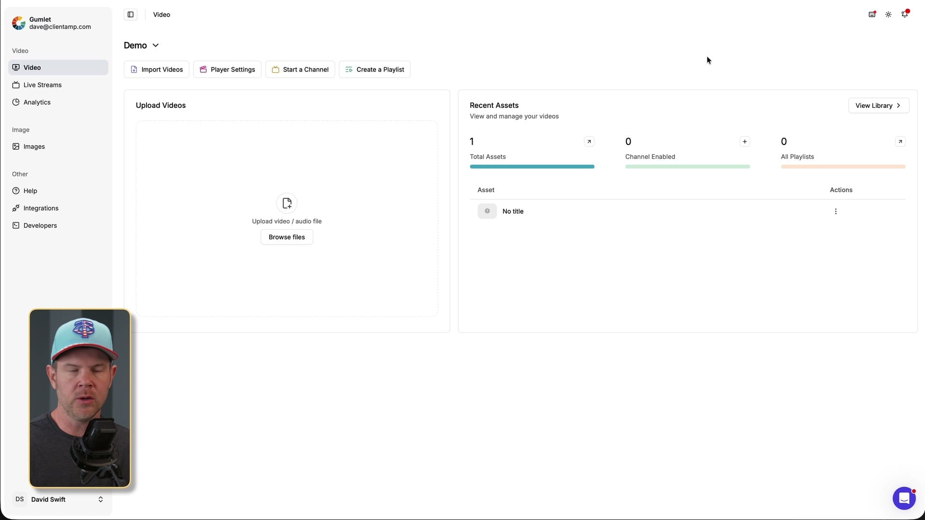Open Developers in the sidebar
The image size is (925, 520).
[58, 225]
